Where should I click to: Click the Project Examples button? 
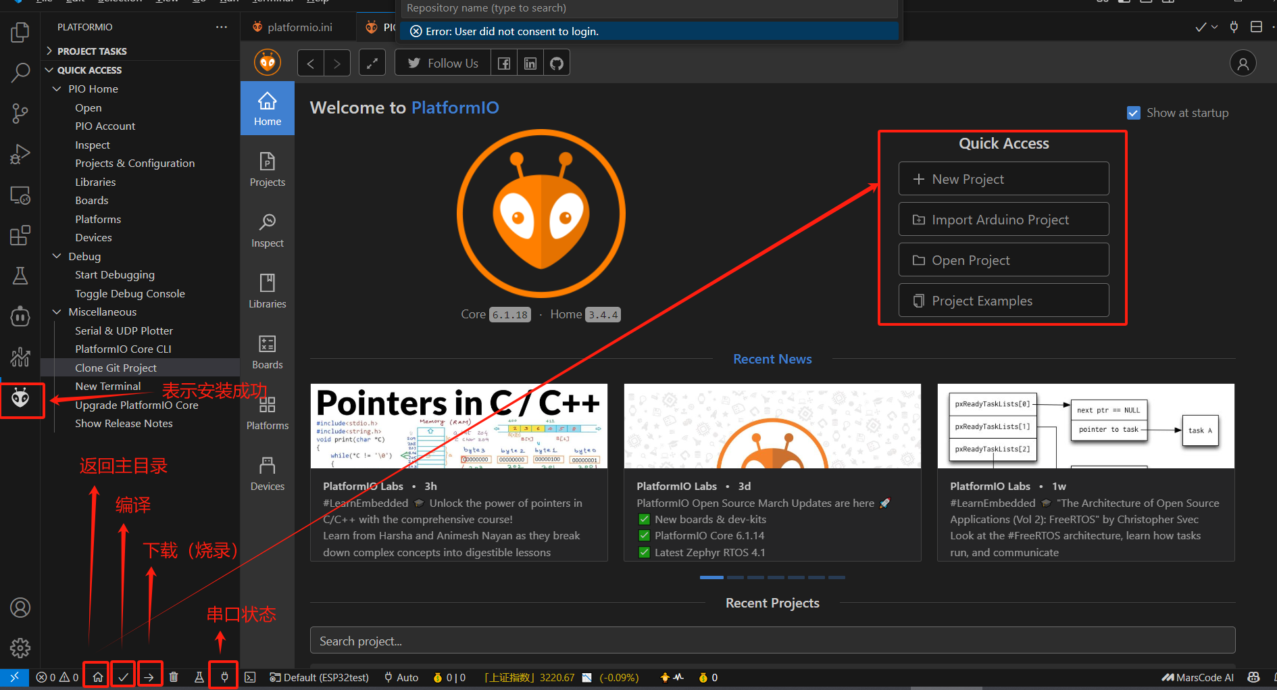(x=1003, y=300)
